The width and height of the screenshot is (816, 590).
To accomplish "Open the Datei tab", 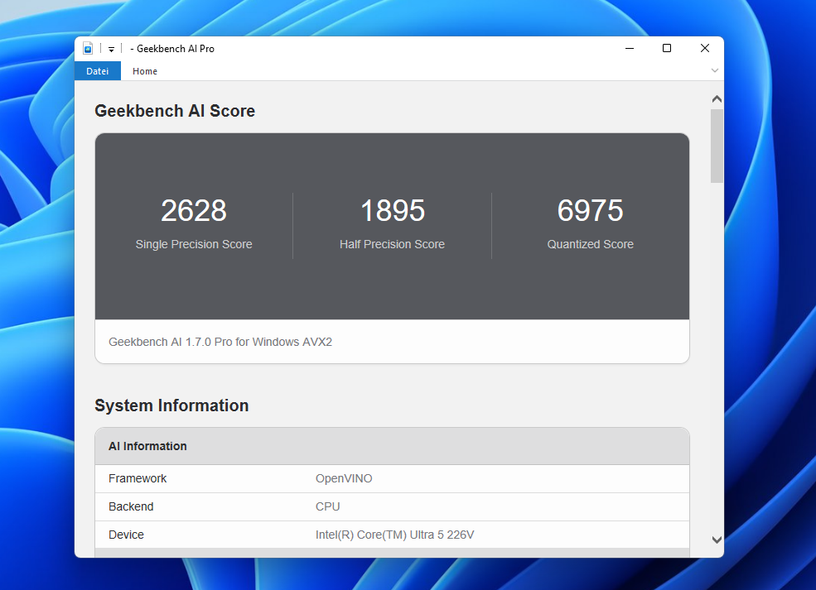I will (x=97, y=71).
